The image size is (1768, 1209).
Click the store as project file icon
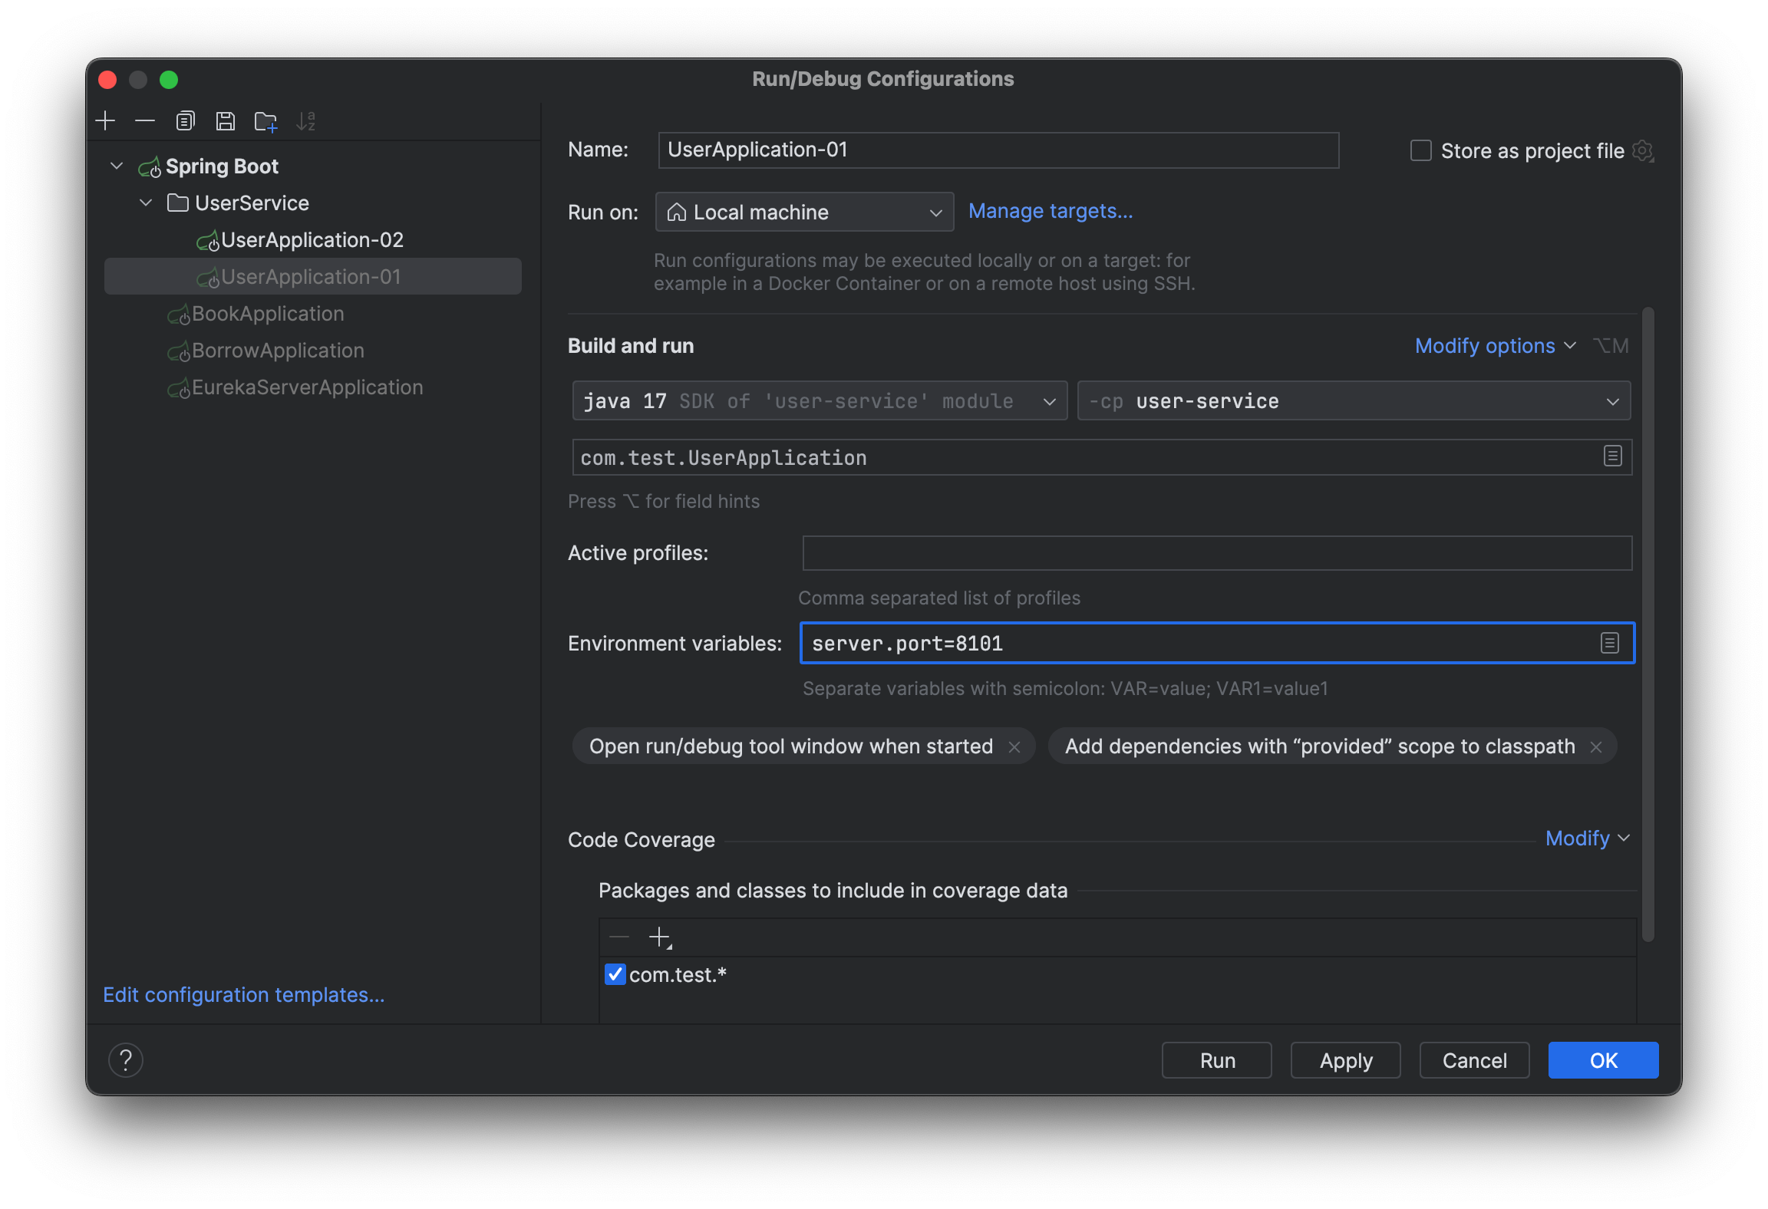coord(1644,150)
